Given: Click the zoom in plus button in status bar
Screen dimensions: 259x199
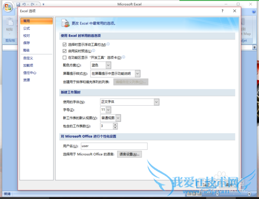Looking at the screenshot, I should pos(249,194).
